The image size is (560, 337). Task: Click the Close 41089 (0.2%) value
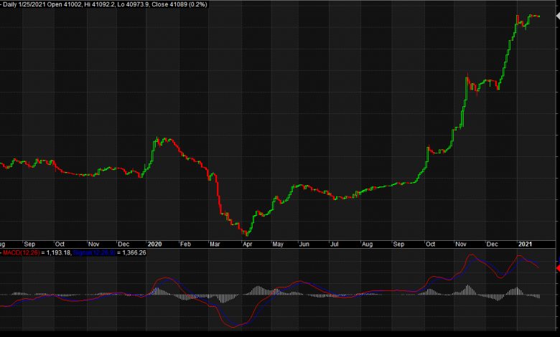point(179,4)
